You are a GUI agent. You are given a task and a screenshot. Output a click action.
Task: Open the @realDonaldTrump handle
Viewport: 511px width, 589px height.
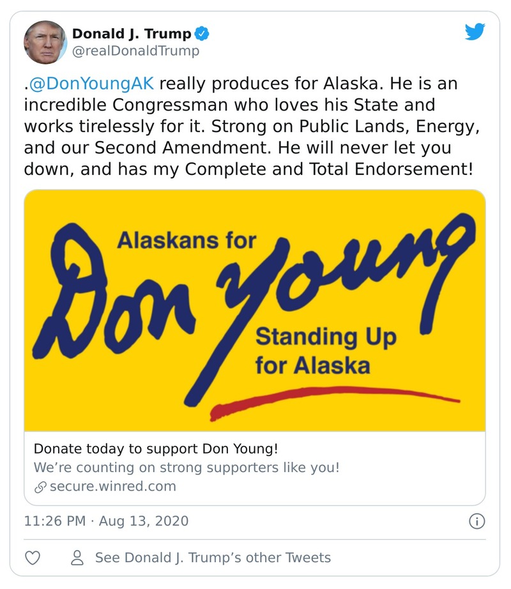[x=135, y=51]
